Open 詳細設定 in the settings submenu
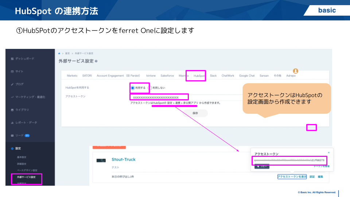This screenshot has height=197, width=350. pos(22,164)
